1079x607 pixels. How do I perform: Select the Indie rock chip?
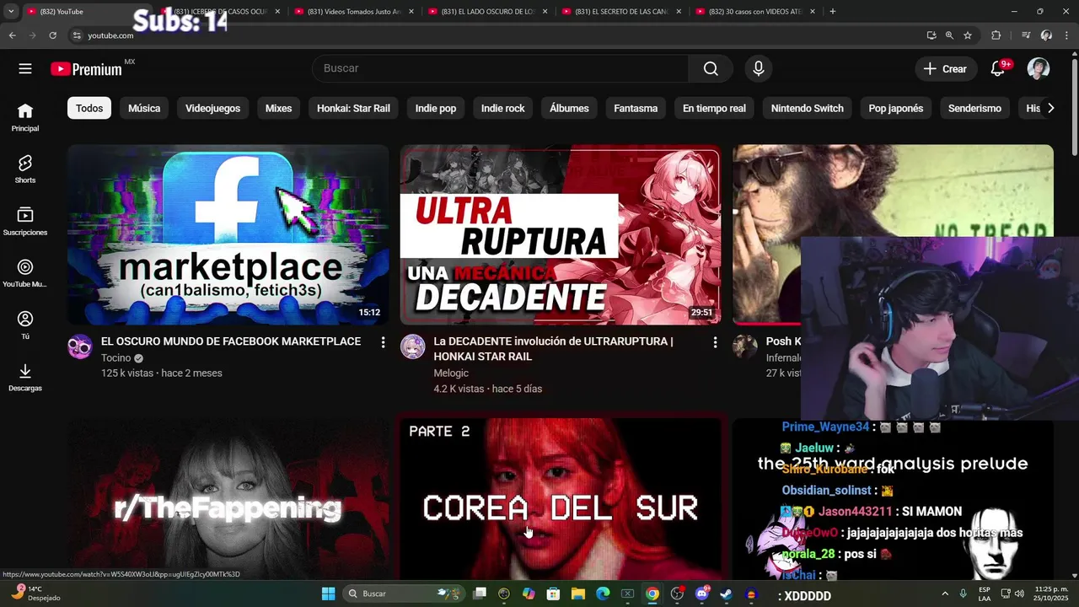(x=503, y=108)
